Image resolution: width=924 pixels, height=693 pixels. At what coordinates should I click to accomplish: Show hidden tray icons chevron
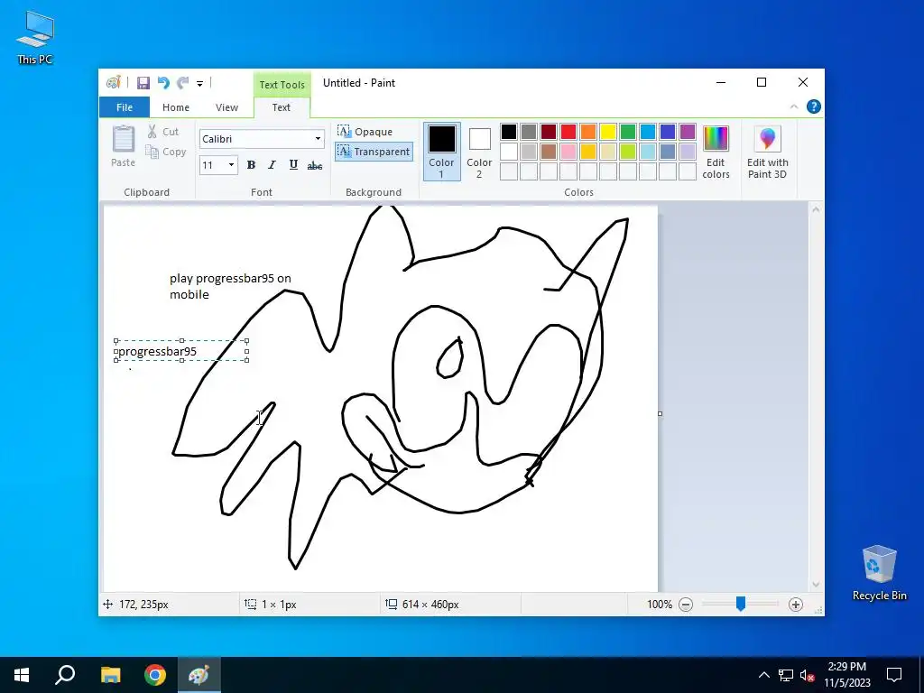763,675
